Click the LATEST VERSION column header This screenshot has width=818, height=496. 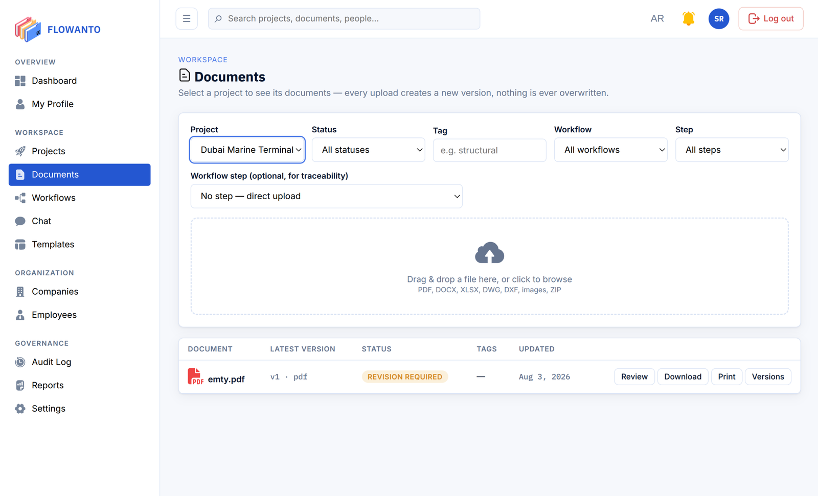(x=303, y=349)
